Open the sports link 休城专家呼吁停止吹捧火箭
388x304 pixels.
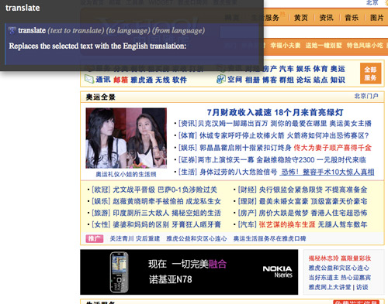[242, 135]
